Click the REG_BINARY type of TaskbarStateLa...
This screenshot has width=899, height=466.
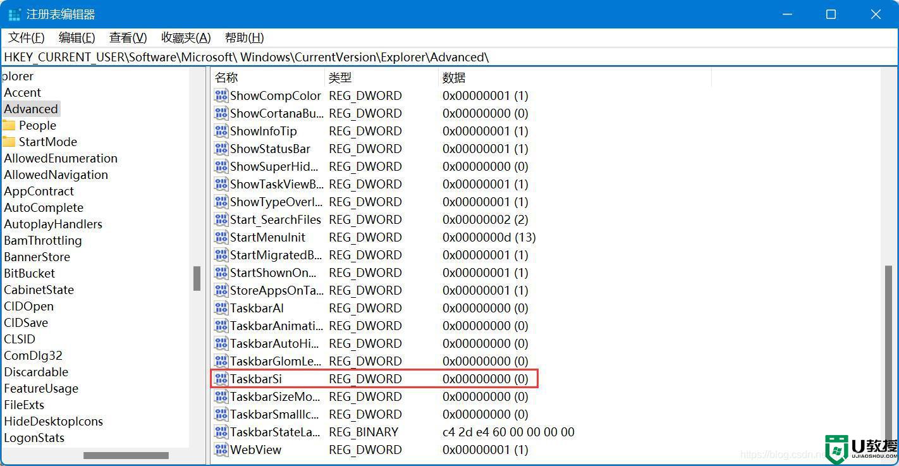coord(364,432)
